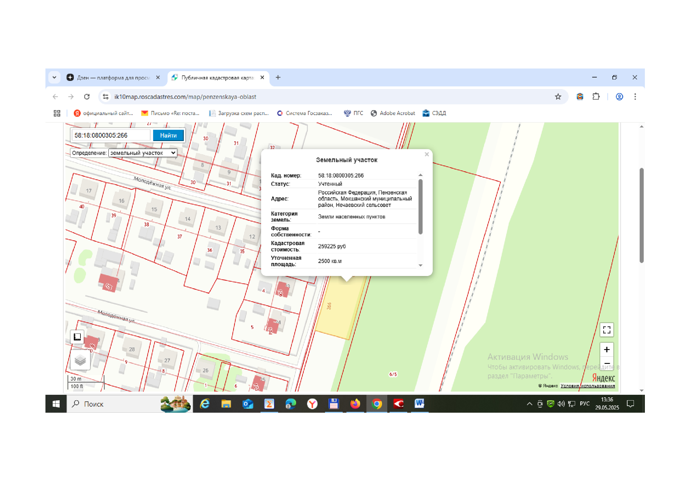Open the notification center icon

click(630, 404)
